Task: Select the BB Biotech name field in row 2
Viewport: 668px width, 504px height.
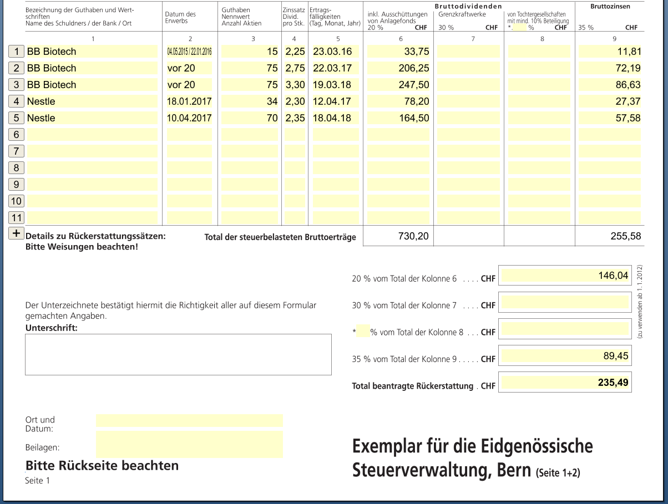Action: tap(92, 68)
